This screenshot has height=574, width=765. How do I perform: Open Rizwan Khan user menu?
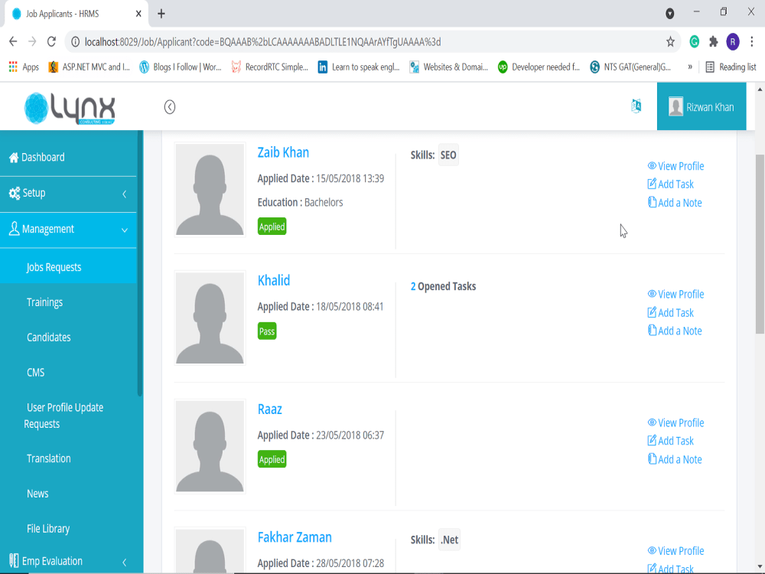(x=701, y=106)
